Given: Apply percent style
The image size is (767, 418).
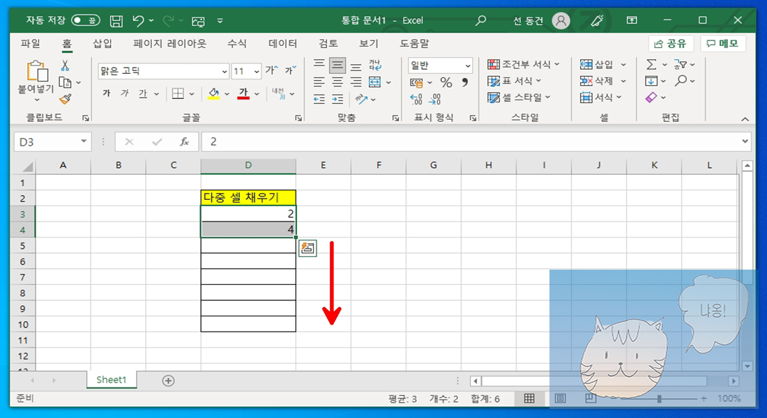Looking at the screenshot, I should click(x=446, y=82).
